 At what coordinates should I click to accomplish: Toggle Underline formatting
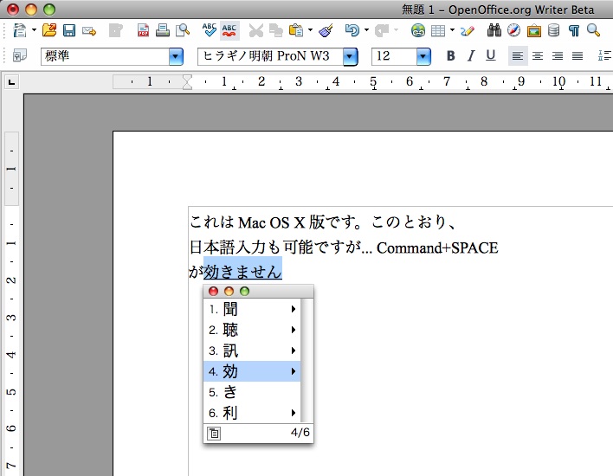[491, 56]
